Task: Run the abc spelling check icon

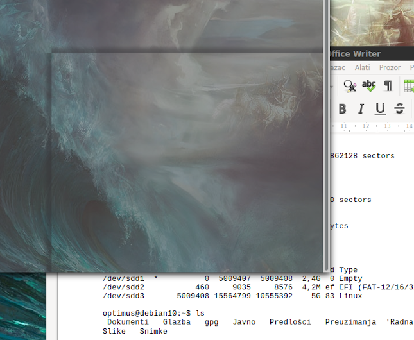Action: 368,86
